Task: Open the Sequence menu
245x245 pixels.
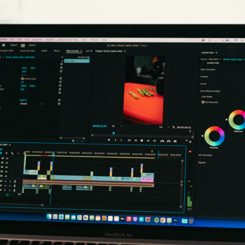Action: [x=37, y=40]
